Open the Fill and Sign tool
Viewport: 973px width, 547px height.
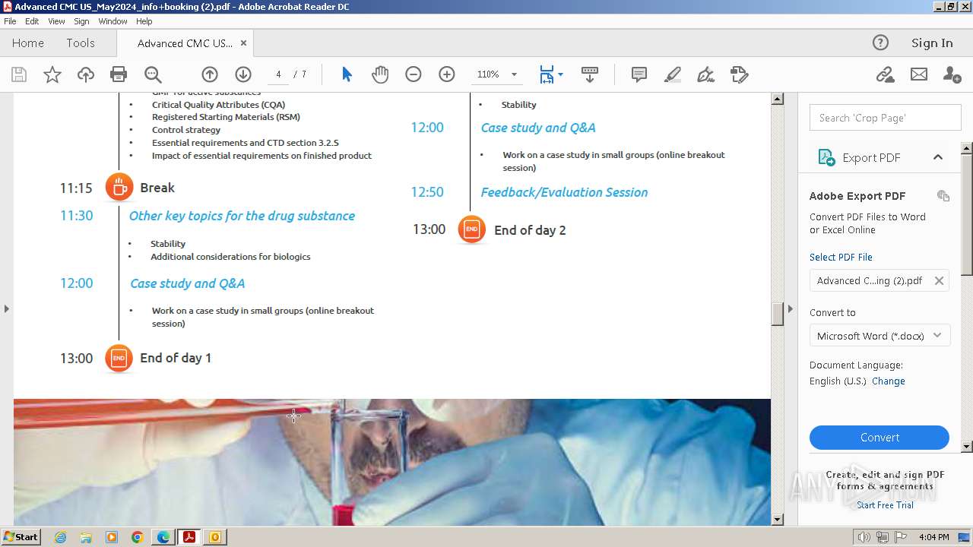tap(706, 74)
